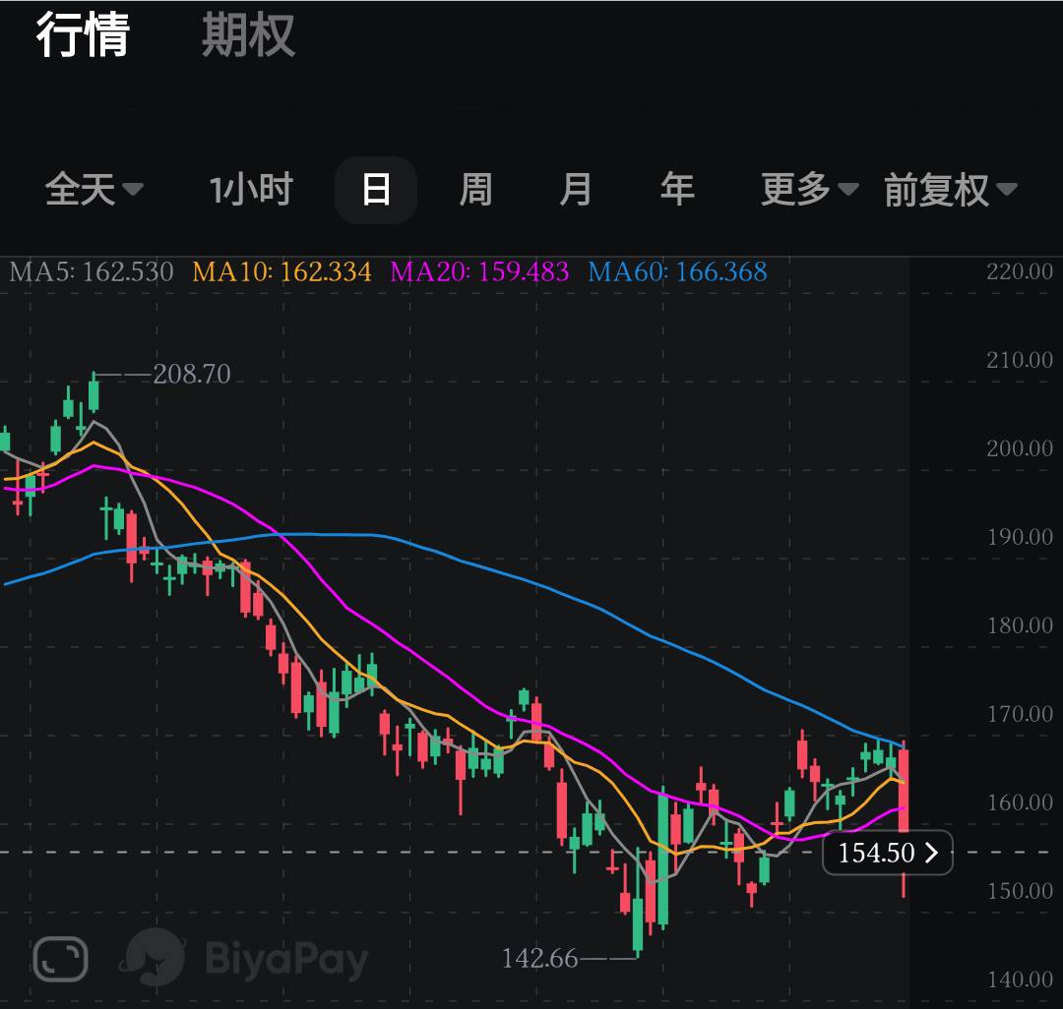Image resolution: width=1063 pixels, height=1009 pixels.
Task: Open the 前复权 adjustment dropdown
Action: (951, 190)
